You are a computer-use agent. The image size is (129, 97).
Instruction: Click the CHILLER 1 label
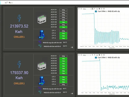tap(19, 37)
